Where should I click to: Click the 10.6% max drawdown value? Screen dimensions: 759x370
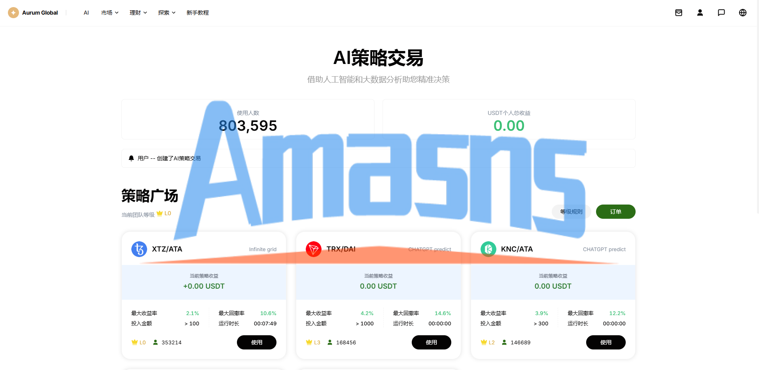point(268,313)
